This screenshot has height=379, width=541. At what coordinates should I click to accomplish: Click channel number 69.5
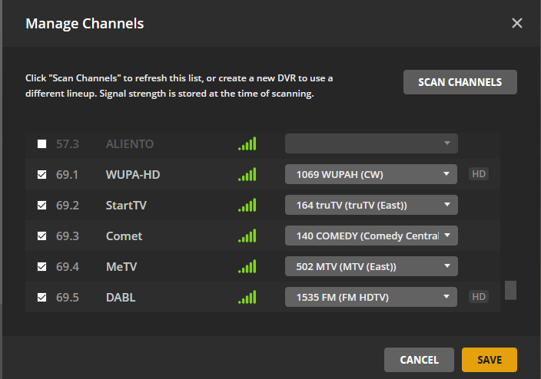click(x=68, y=297)
